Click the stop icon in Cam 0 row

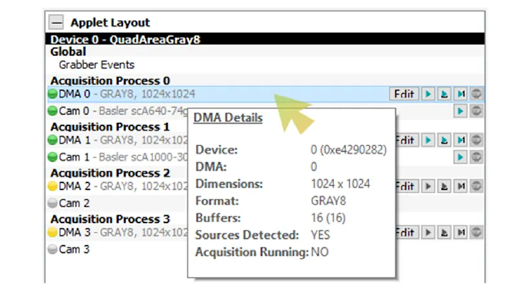pyautogui.click(x=477, y=111)
